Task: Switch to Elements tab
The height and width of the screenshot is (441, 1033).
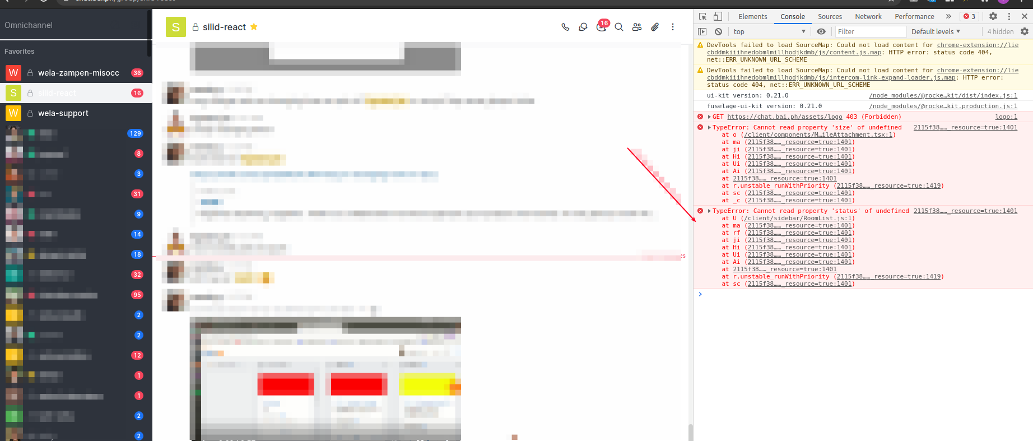Action: pos(752,16)
